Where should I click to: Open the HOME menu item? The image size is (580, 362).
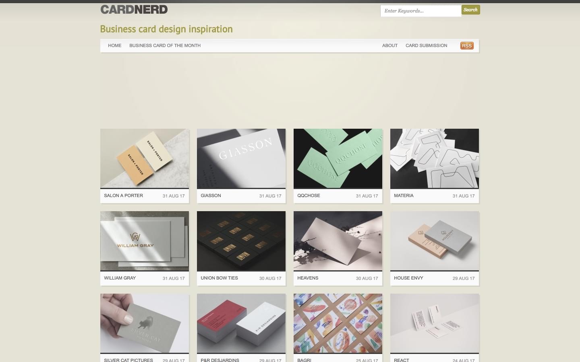click(115, 45)
